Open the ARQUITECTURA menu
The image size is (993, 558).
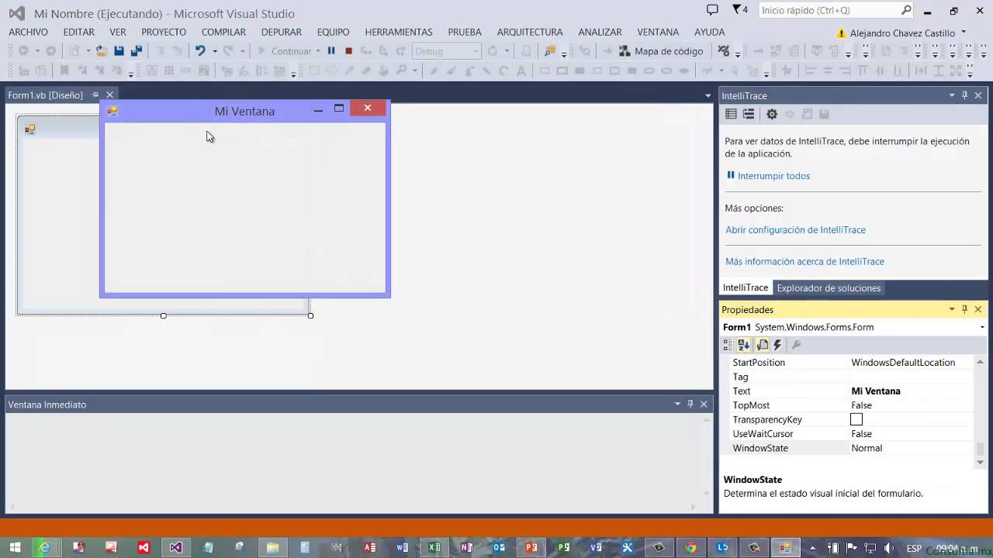pyautogui.click(x=530, y=32)
